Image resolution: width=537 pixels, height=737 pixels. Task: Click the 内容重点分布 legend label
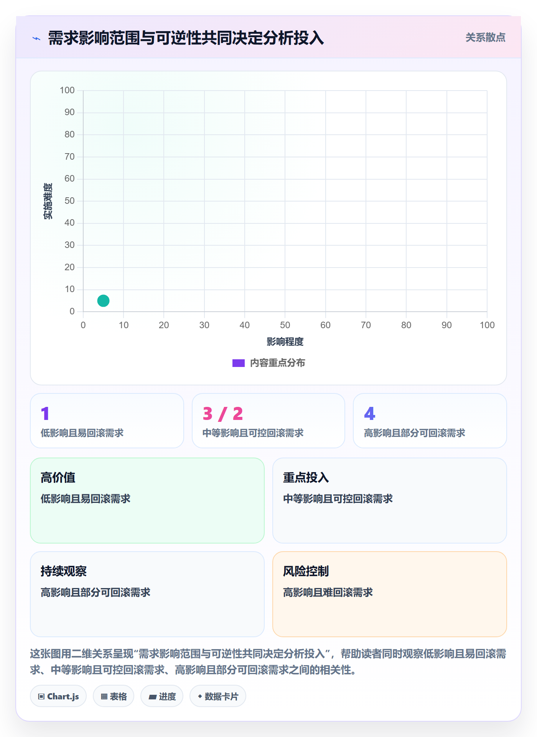(277, 363)
